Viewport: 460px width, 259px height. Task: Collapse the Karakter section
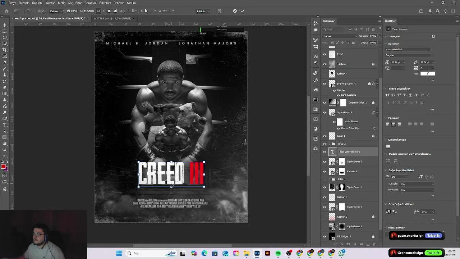pos(386,44)
